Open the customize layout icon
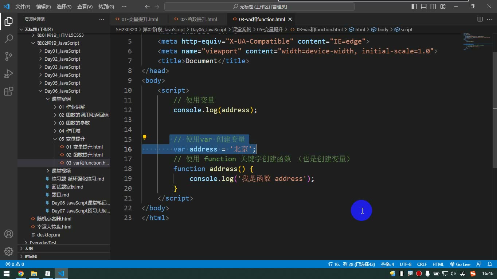The image size is (497, 279). (443, 7)
